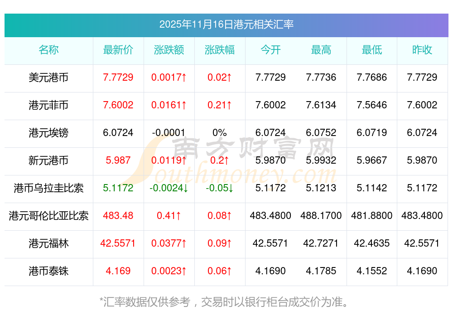The height and width of the screenshot is (316, 453).
Task: Select latest price 7.7729 in red
Action: (118, 77)
